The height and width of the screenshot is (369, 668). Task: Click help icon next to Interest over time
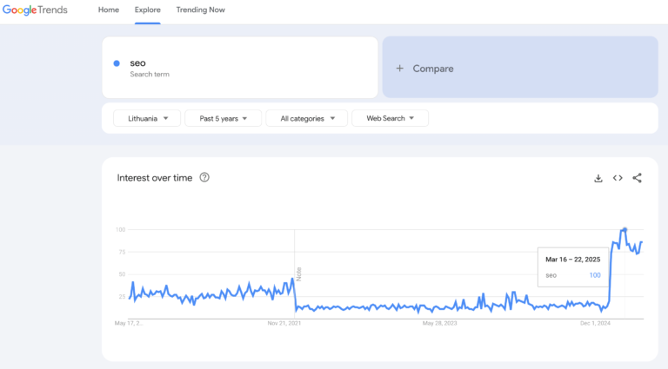(x=204, y=177)
